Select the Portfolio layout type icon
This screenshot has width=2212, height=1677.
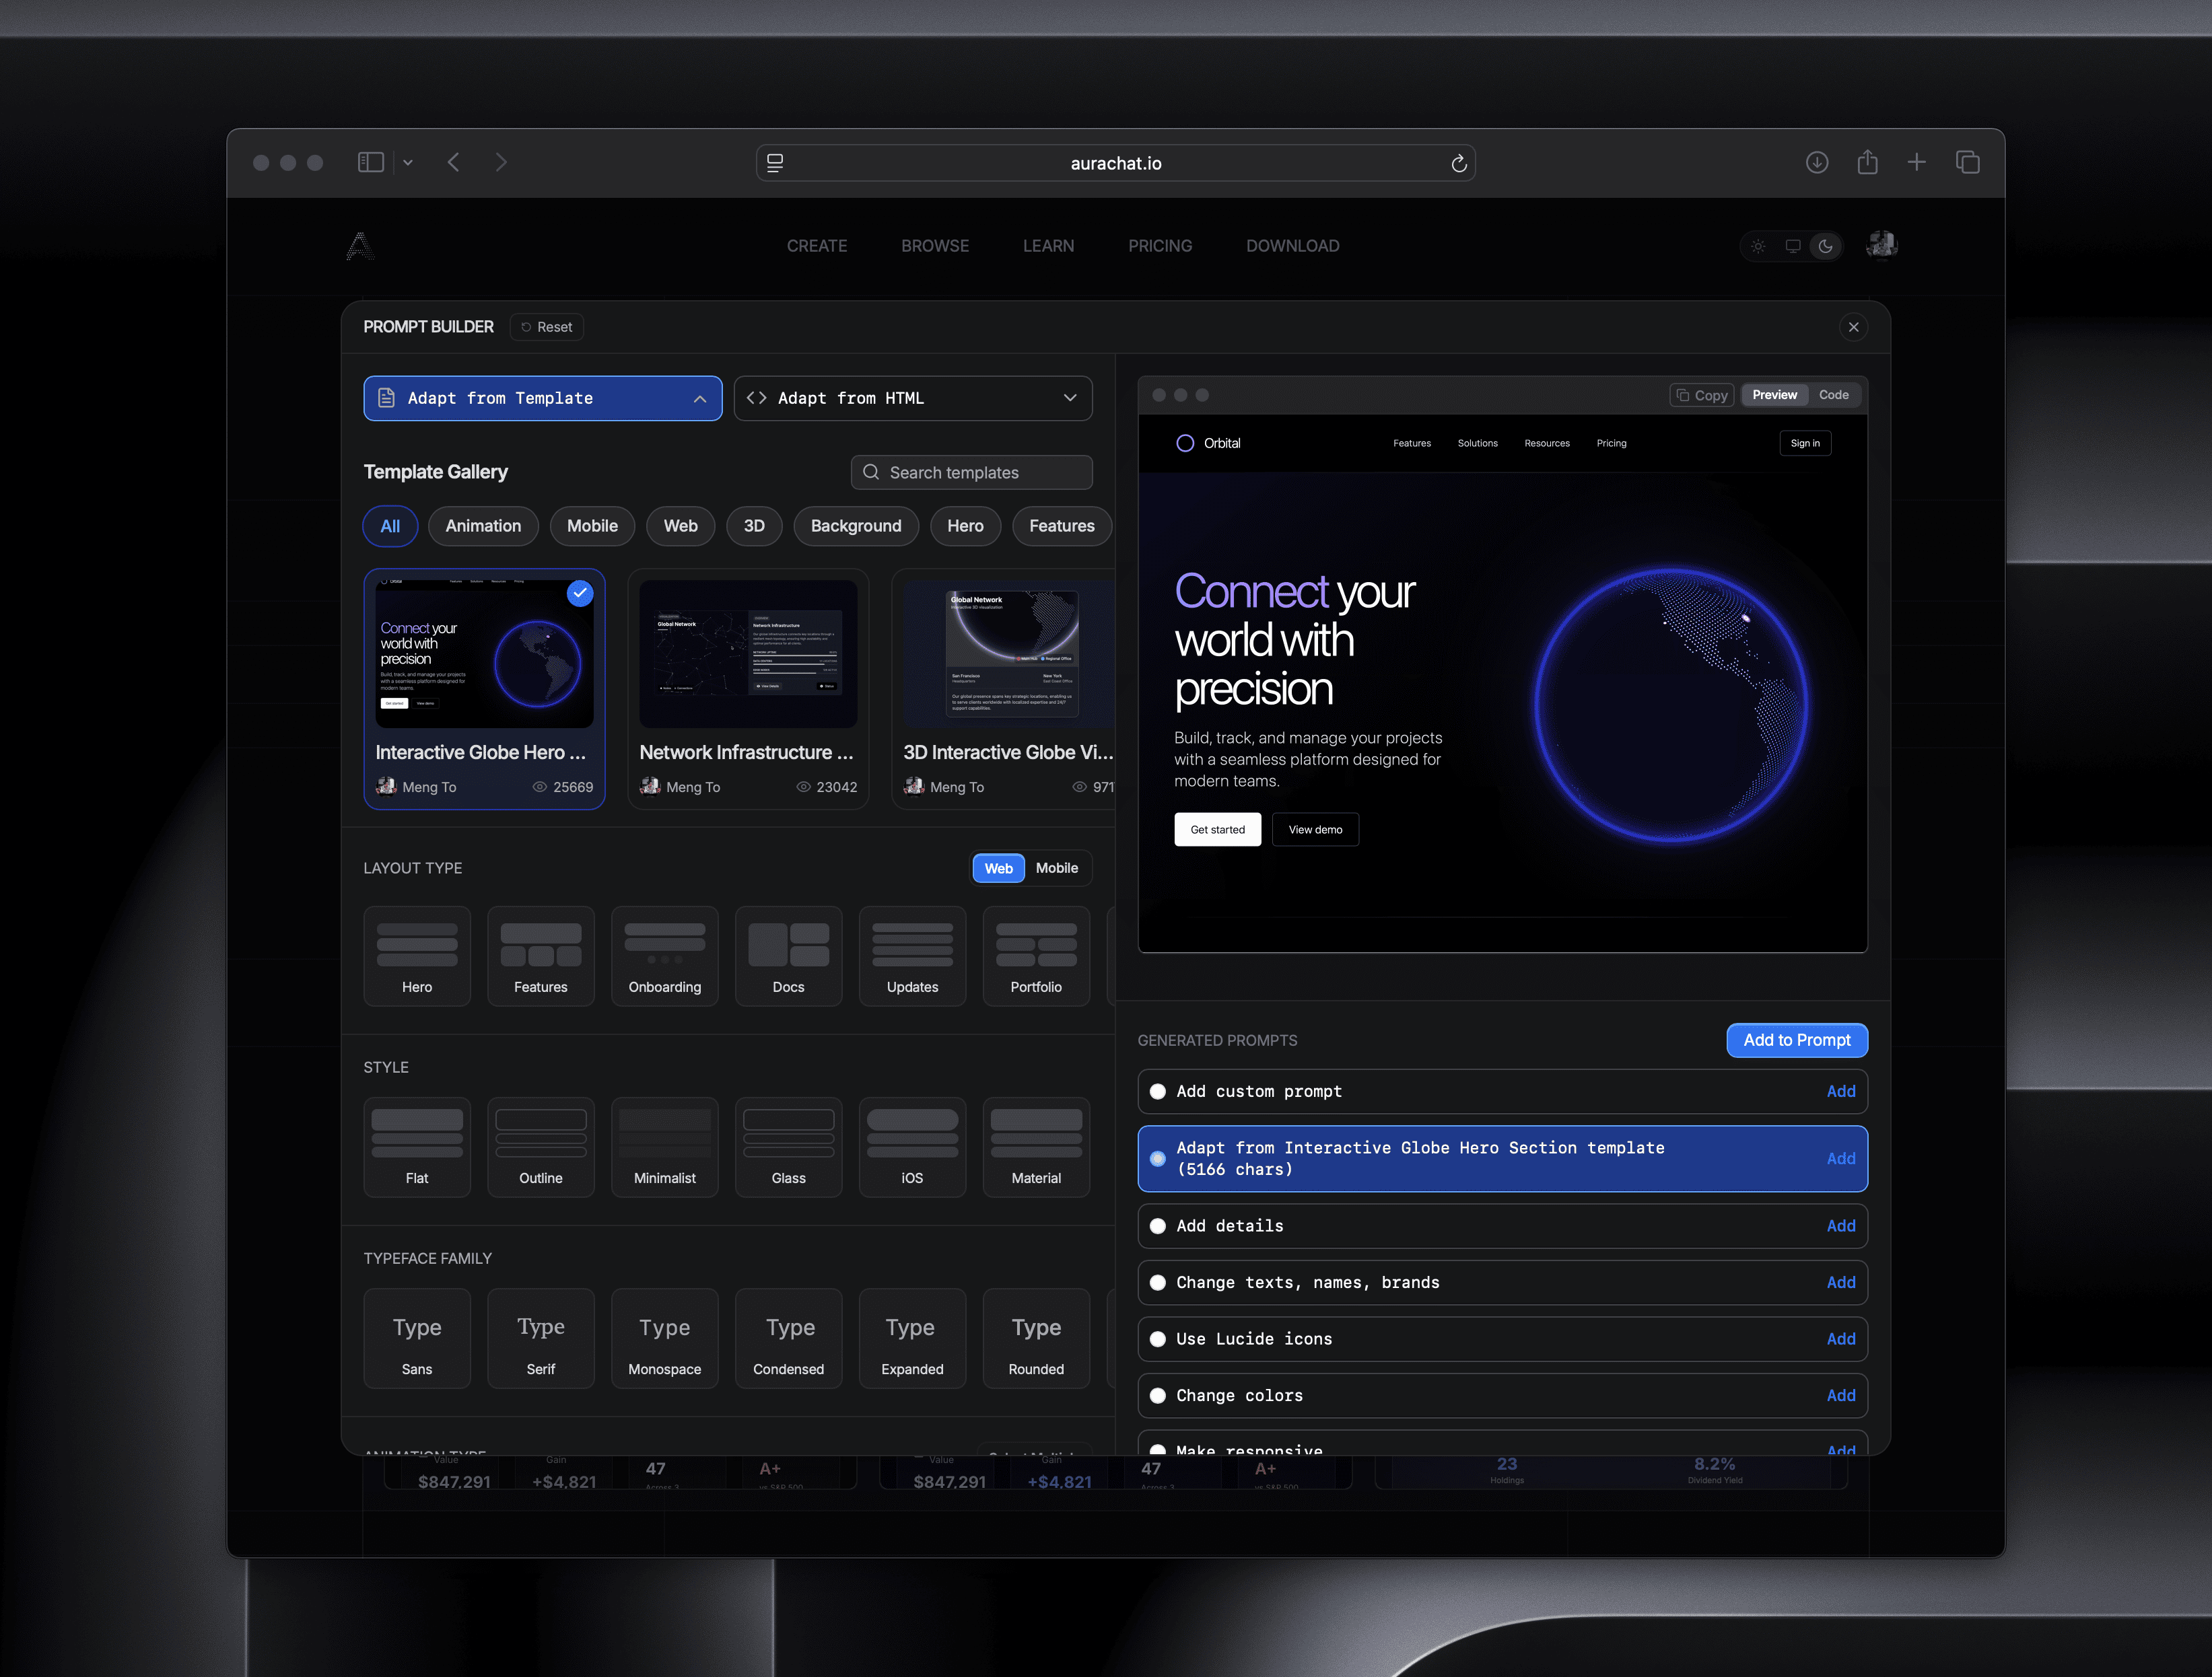(1036, 956)
